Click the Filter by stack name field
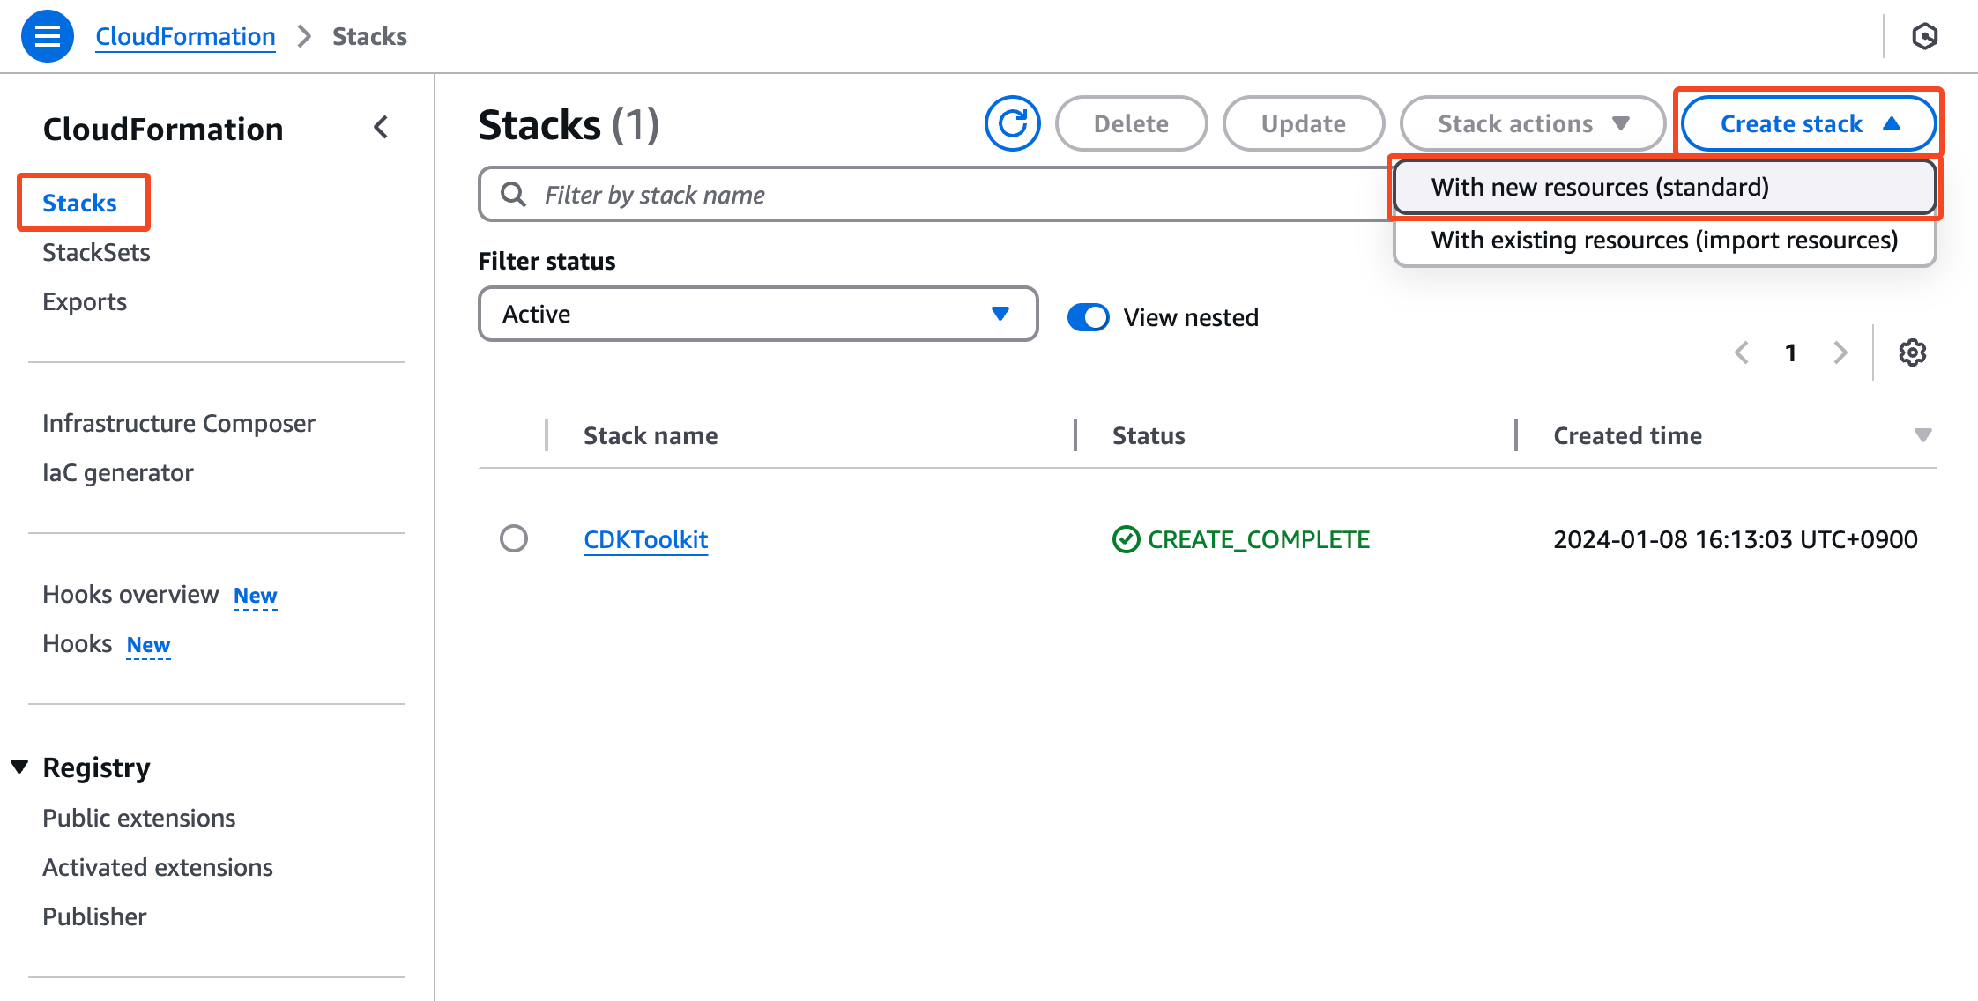1978x1001 pixels. [934, 194]
